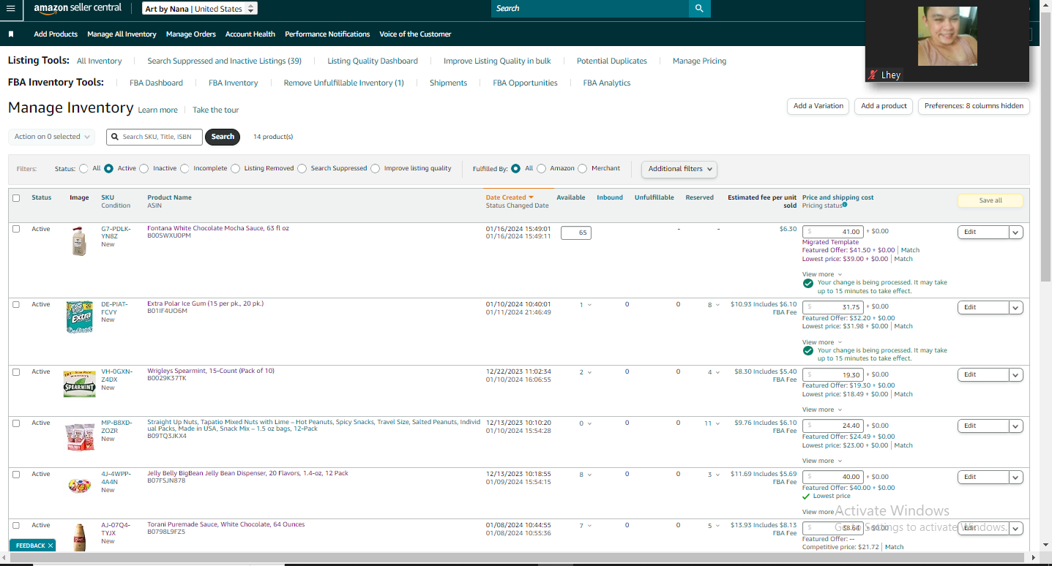Click Lhey's webcam video thumbnail

click(947, 36)
